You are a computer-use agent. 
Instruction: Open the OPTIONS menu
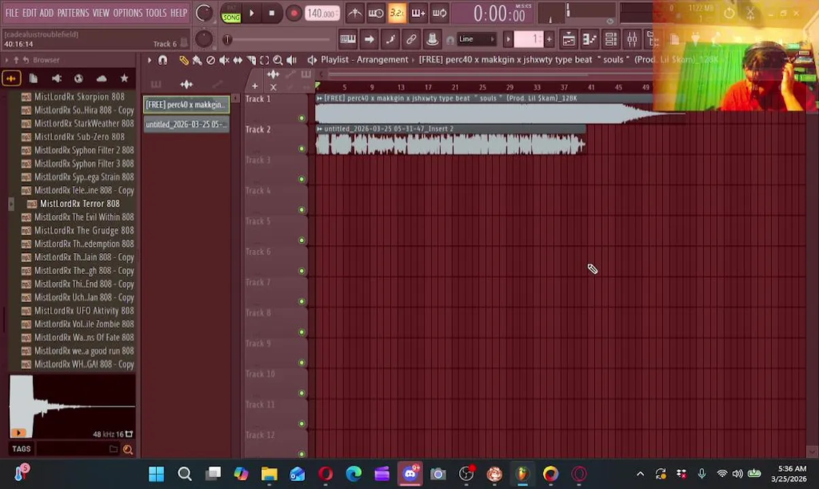point(127,13)
